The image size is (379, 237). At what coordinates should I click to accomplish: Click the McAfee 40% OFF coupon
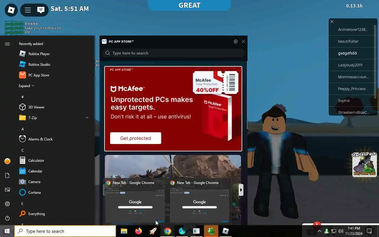click(x=216, y=82)
